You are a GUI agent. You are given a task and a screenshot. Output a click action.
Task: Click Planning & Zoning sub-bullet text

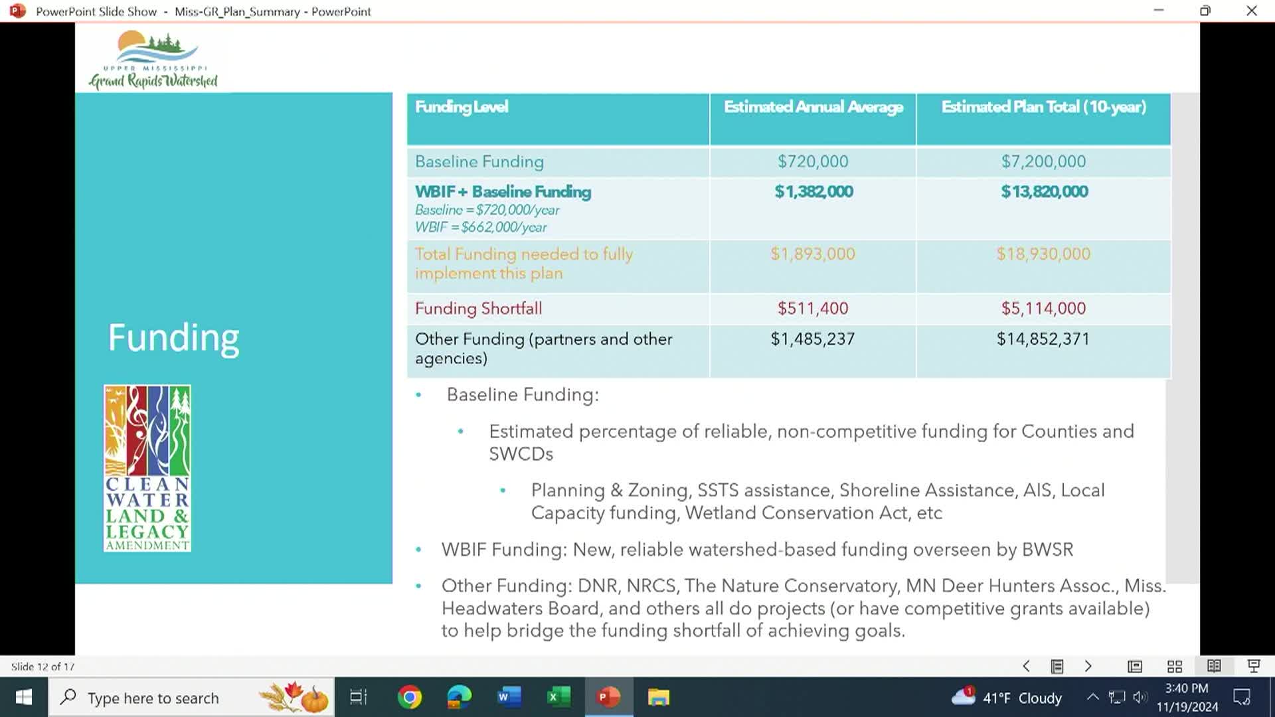(x=817, y=501)
